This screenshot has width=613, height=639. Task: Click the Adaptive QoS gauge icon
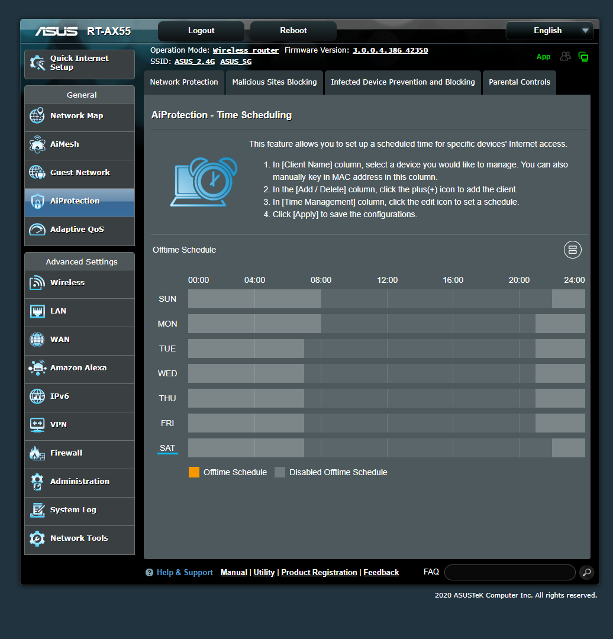click(37, 230)
